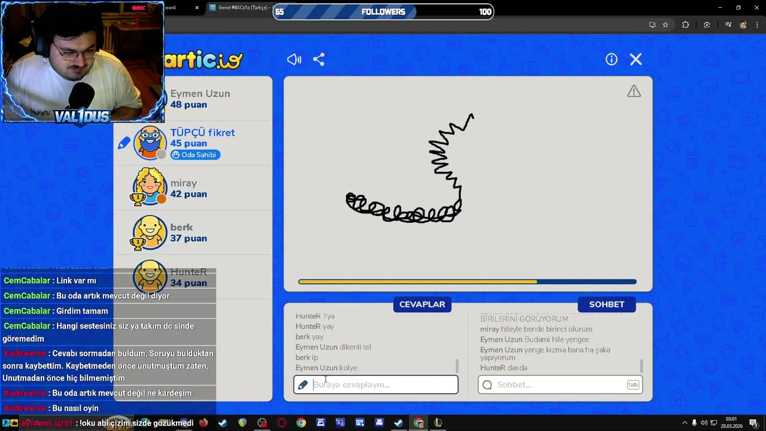Open the system tray volume icon
The image size is (766, 431).
coord(704,423)
